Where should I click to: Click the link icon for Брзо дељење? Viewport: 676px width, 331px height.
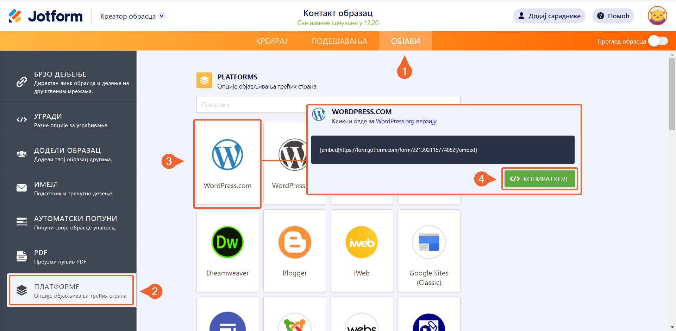click(x=21, y=82)
